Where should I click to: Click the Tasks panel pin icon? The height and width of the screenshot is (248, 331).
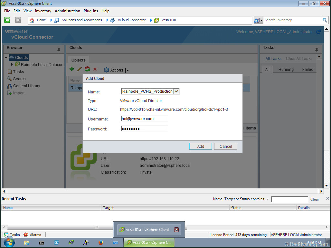[317, 50]
